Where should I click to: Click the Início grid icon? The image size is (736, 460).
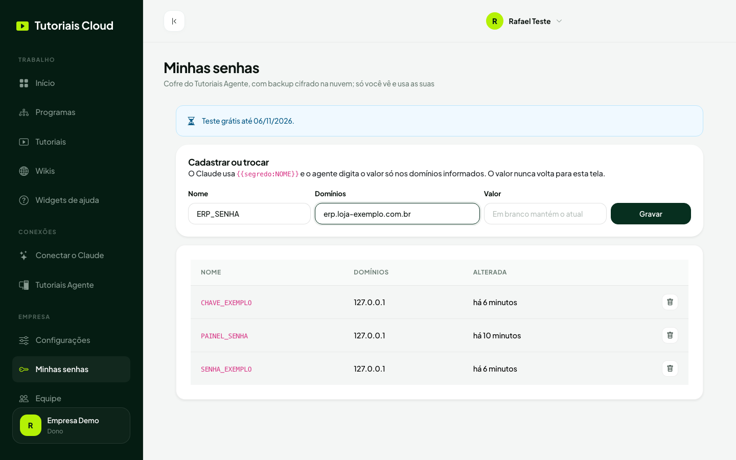(24, 83)
